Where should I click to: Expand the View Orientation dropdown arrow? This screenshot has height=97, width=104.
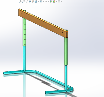pos(39,2)
